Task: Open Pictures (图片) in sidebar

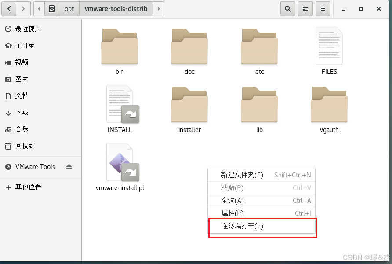Action: (41, 79)
